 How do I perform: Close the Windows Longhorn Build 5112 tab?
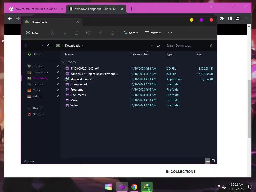[x=122, y=9]
